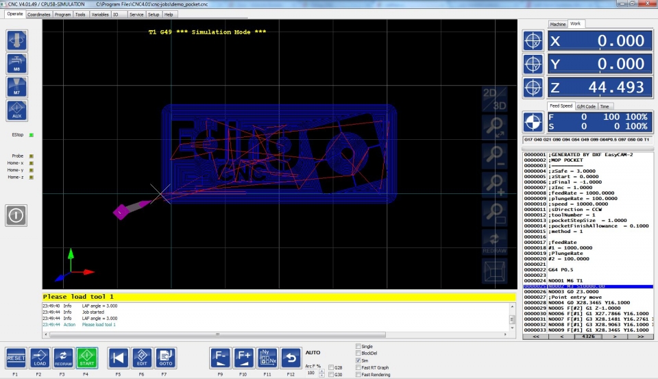Jump to last line with >> button
This screenshot has height=379, width=658.
640,337
